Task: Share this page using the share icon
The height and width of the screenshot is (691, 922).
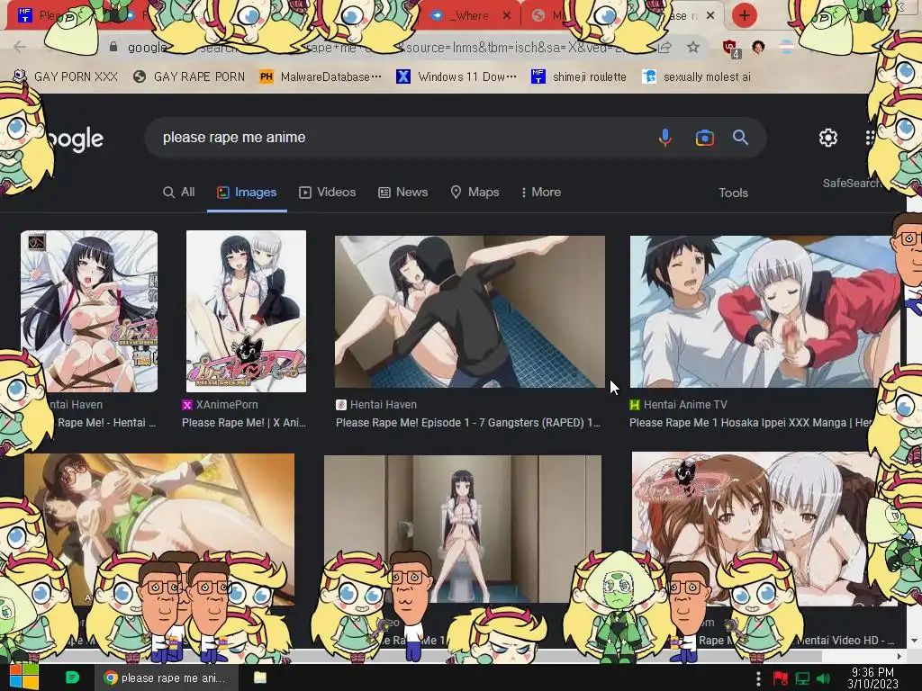Action: point(664,47)
